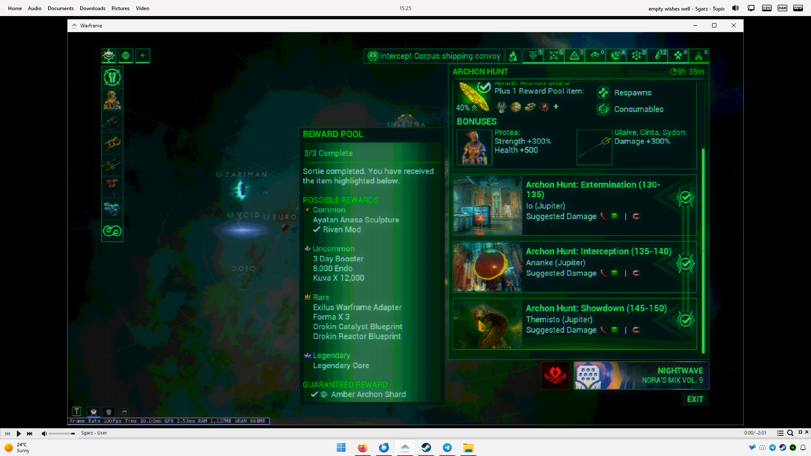This screenshot has height=456, width=811.
Task: Open the Downloads menu in top bar
Action: point(93,8)
